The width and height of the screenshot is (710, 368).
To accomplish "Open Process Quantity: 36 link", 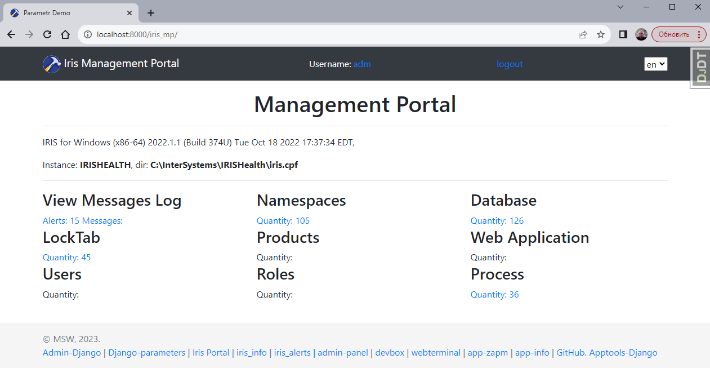I will [495, 295].
